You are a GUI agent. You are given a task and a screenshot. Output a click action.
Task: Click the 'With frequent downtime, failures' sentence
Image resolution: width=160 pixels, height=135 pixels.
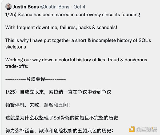click(x=61, y=28)
